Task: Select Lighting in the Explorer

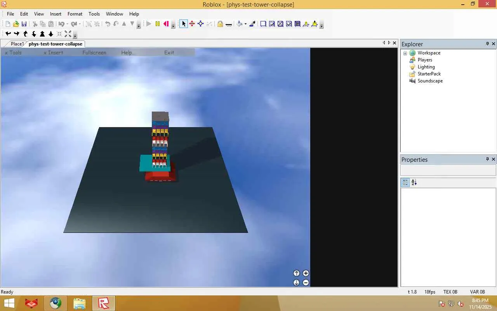Action: pos(426,67)
